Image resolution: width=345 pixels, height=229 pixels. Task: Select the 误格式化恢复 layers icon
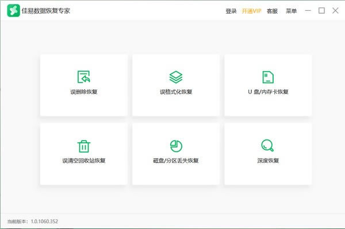click(176, 77)
